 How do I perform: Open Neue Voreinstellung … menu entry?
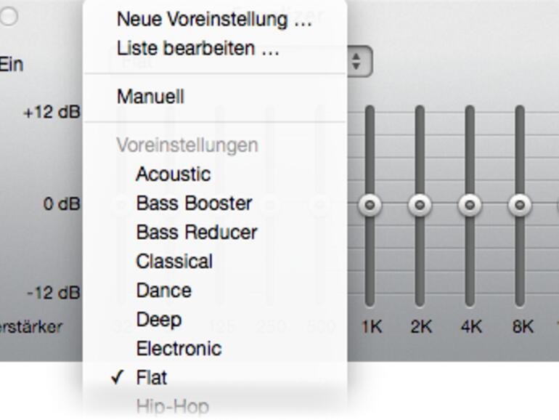213,20
